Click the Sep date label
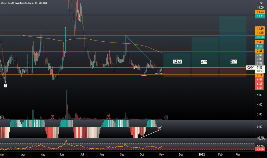This screenshot has width=267, height=158. pos(122,155)
